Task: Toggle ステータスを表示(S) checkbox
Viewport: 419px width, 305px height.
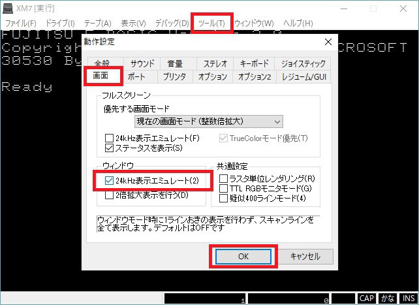Action: [x=144, y=148]
